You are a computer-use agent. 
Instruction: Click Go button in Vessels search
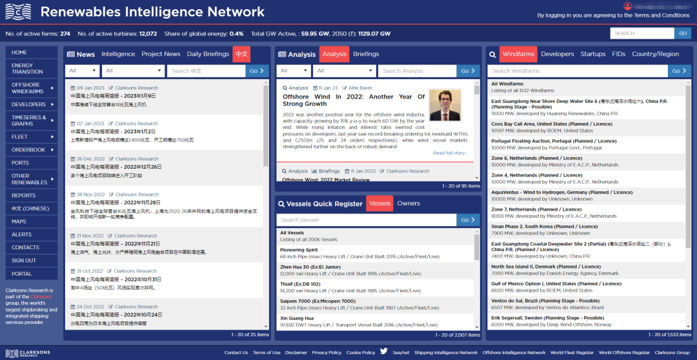coord(468,220)
